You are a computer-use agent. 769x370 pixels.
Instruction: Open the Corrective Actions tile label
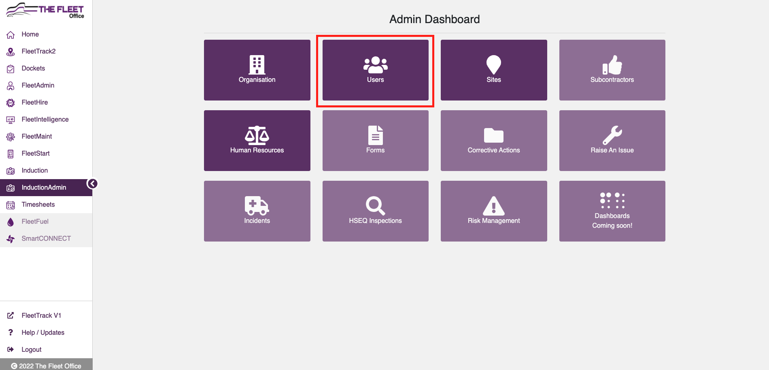tap(494, 150)
